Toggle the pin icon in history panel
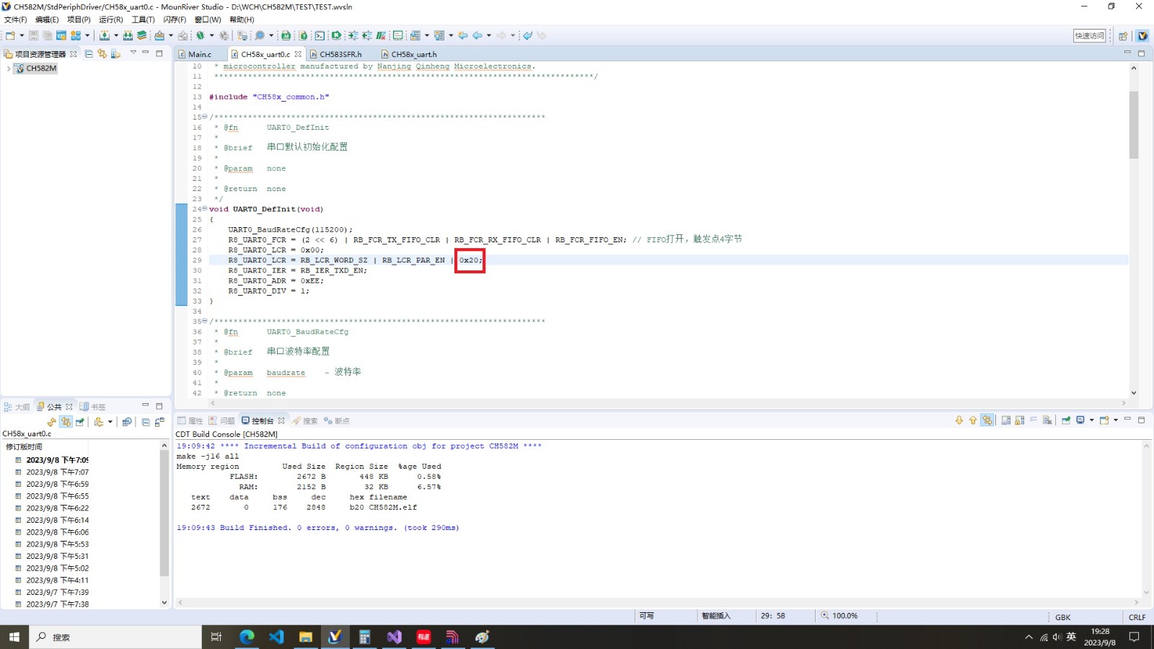1154x649 pixels. tap(80, 423)
